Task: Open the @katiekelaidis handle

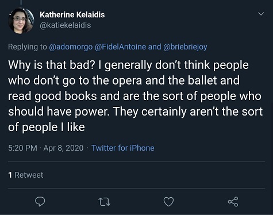Action: pyautogui.click(x=66, y=25)
